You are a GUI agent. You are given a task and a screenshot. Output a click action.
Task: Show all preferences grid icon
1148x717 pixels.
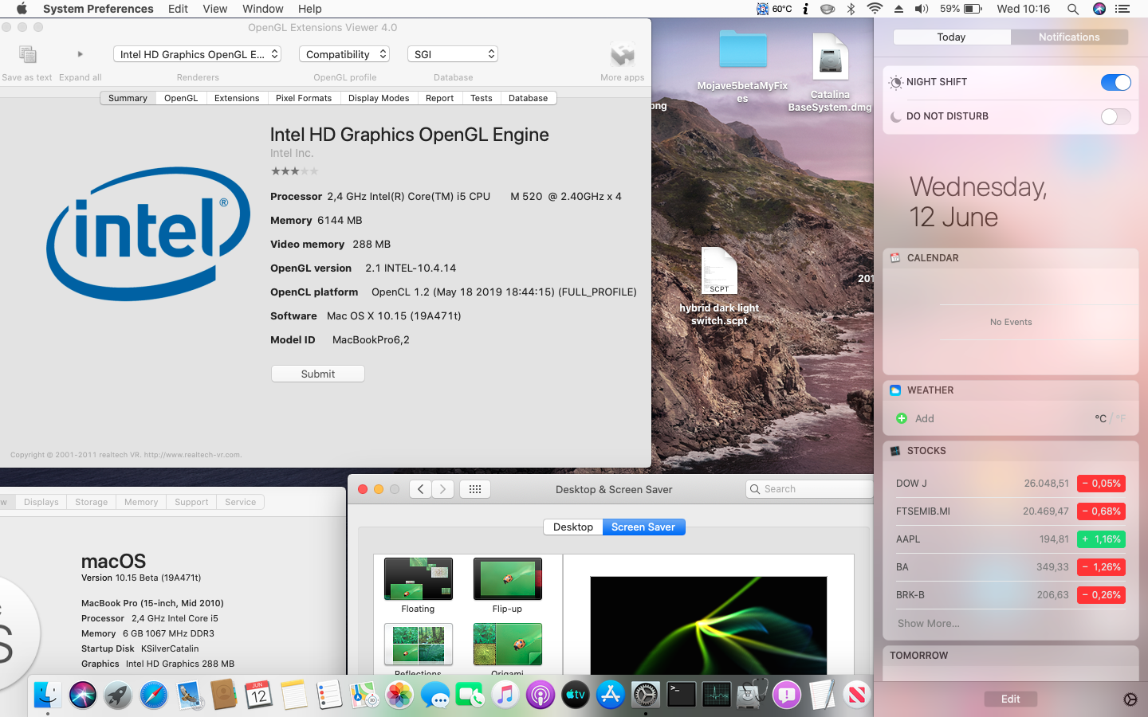[x=475, y=489]
